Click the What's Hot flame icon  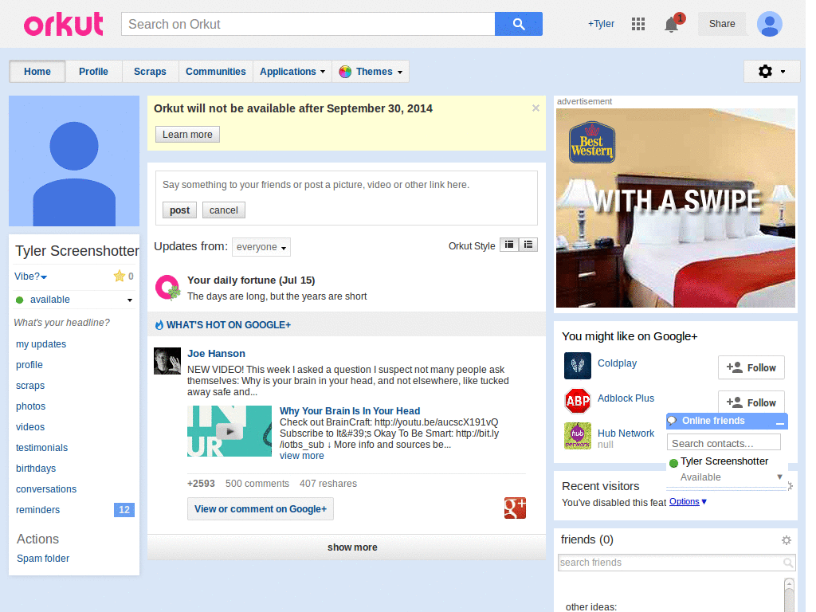click(159, 325)
